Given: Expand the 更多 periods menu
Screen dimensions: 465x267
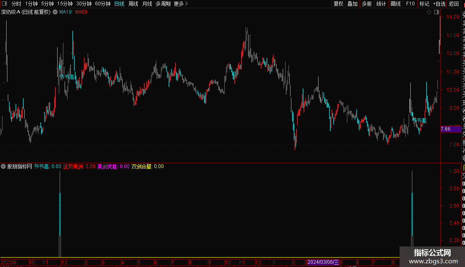Looking at the screenshot, I should [x=181, y=4].
